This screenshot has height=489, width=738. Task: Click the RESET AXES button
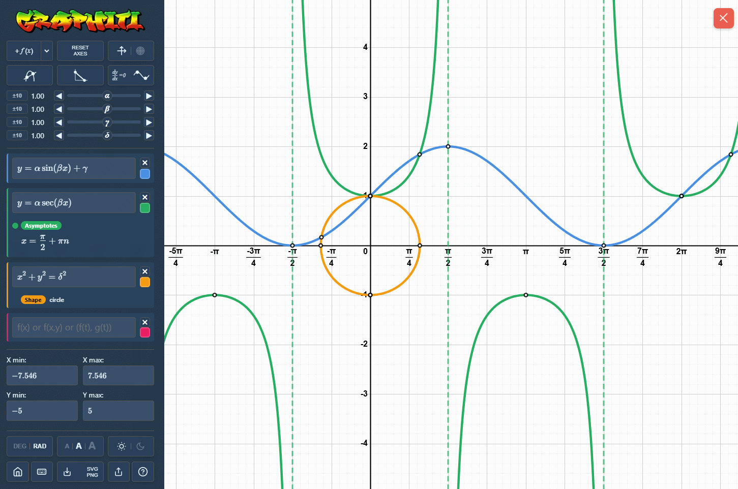click(x=80, y=51)
